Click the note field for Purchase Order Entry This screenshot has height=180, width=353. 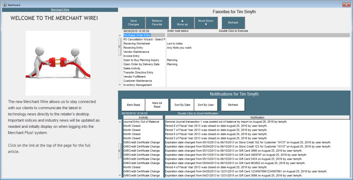click(x=259, y=35)
